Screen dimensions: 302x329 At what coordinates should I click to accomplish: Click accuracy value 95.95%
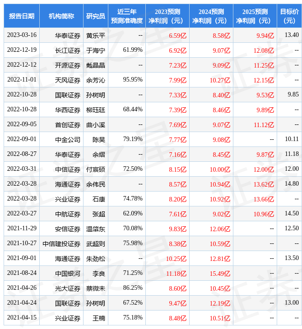133,79
